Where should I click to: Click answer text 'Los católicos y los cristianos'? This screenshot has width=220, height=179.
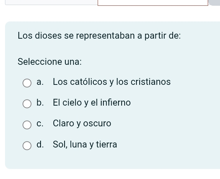(111, 82)
